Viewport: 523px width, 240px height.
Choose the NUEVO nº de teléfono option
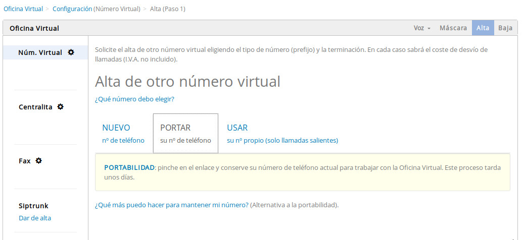(123, 134)
